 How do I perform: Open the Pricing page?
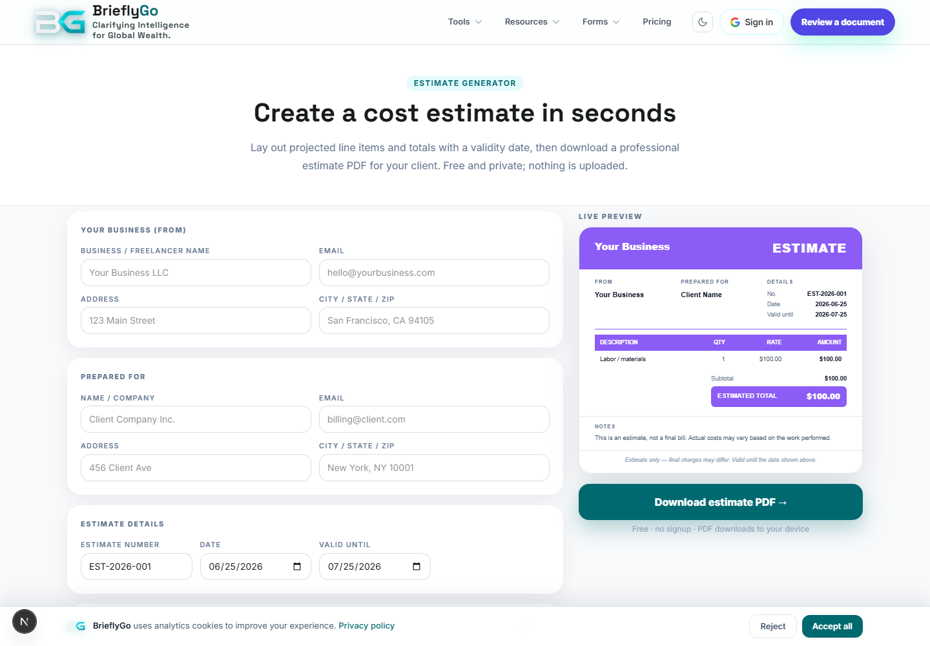[657, 22]
